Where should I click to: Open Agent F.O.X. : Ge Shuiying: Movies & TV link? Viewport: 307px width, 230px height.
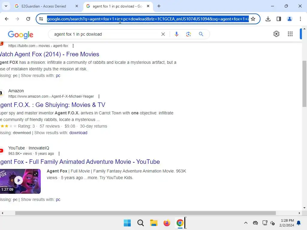coord(52,105)
